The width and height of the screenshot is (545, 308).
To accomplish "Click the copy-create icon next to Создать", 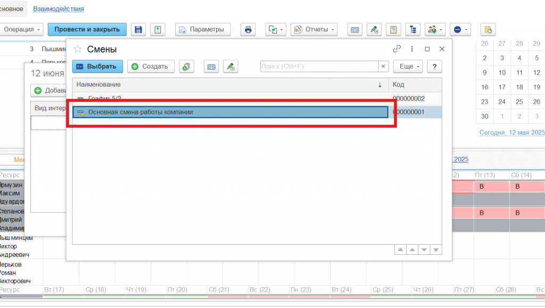I will coord(186,66).
